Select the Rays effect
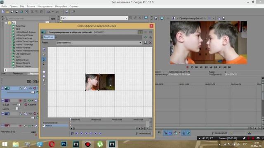264x148 pixels. tap(18, 57)
